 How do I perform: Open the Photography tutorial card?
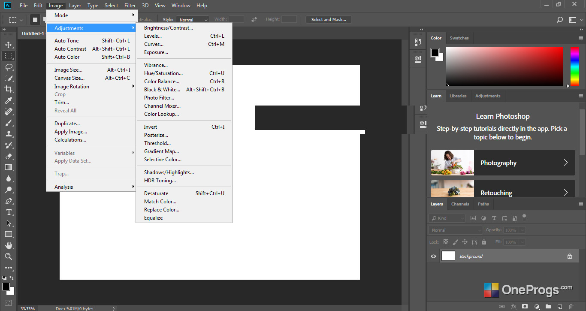pos(503,163)
